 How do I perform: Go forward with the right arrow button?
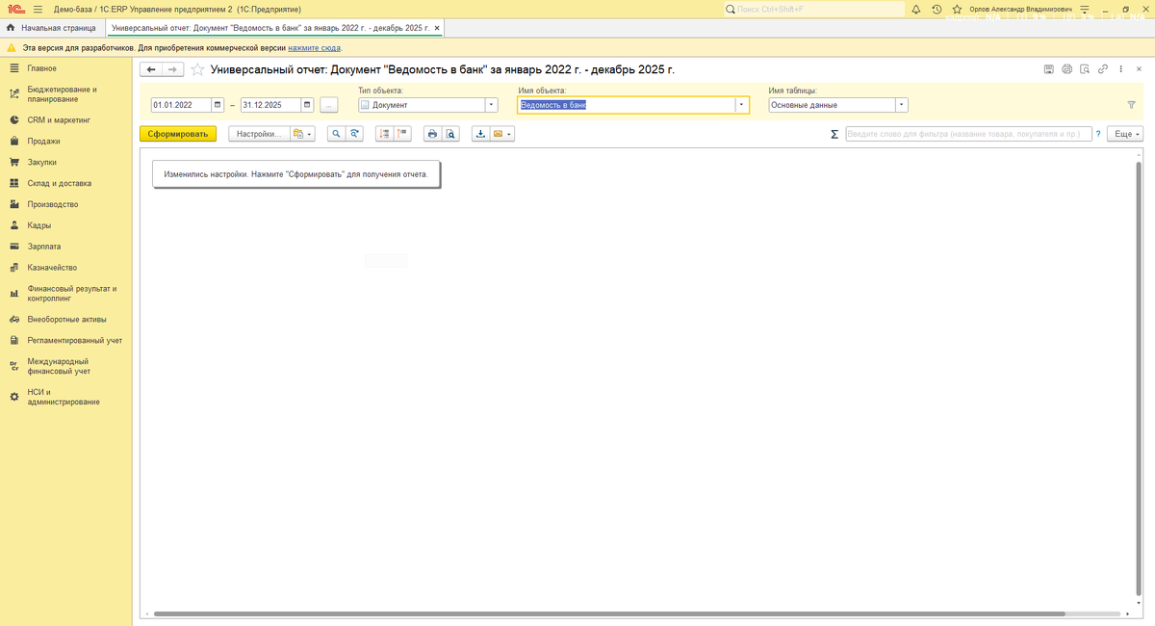tap(172, 69)
